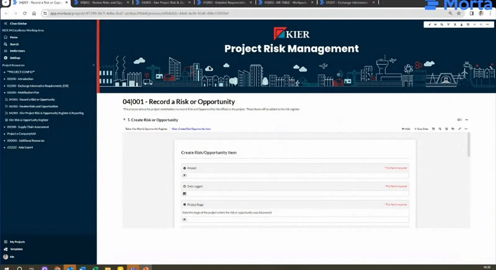
Task: Click Hide on the embedded table toolbar
Action: (x=406, y=129)
